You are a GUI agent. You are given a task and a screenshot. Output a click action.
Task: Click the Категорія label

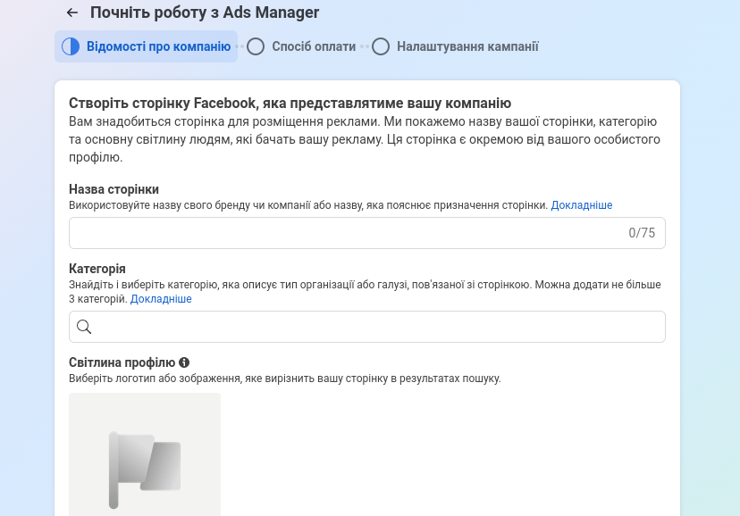pyautogui.click(x=97, y=269)
